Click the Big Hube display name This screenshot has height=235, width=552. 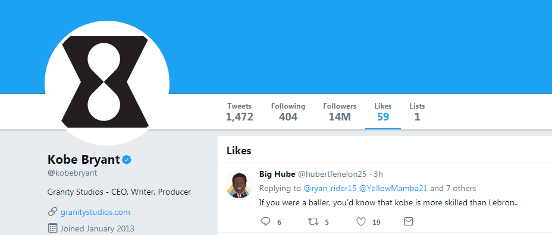pyautogui.click(x=277, y=174)
